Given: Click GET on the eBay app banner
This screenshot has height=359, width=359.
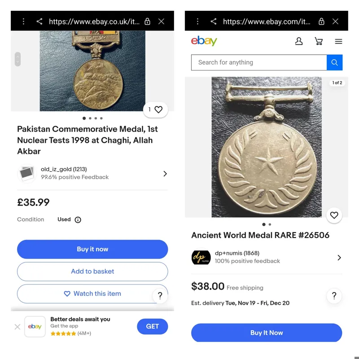Looking at the screenshot, I should [x=152, y=326].
